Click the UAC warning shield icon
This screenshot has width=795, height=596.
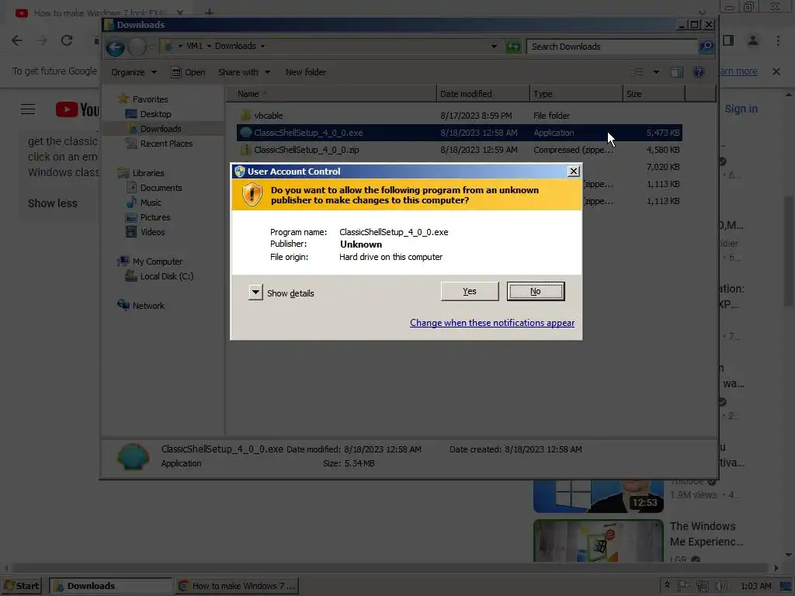pyautogui.click(x=252, y=195)
